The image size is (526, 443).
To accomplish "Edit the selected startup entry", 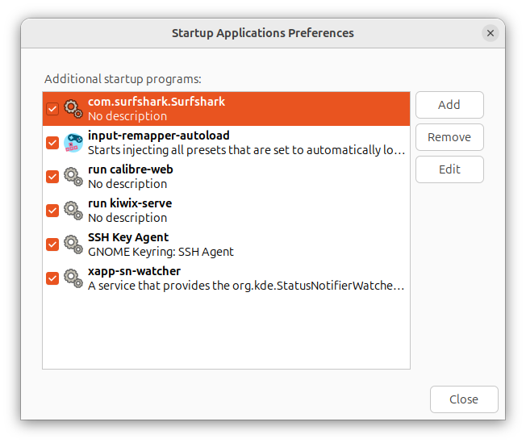I will coord(449,169).
